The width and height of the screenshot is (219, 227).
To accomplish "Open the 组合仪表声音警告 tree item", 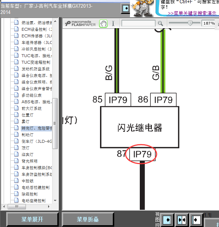I will (36, 89).
